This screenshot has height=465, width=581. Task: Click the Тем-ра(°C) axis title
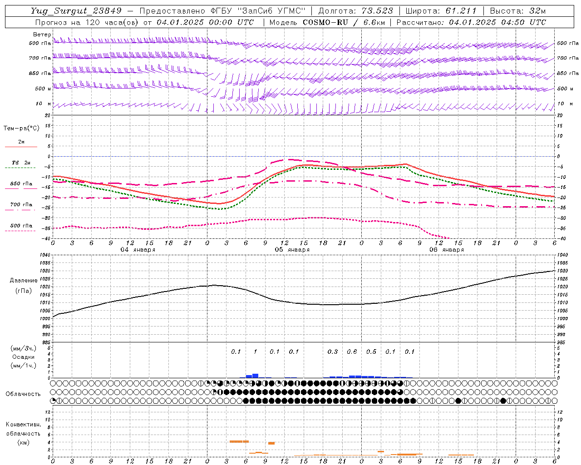[x=21, y=129]
